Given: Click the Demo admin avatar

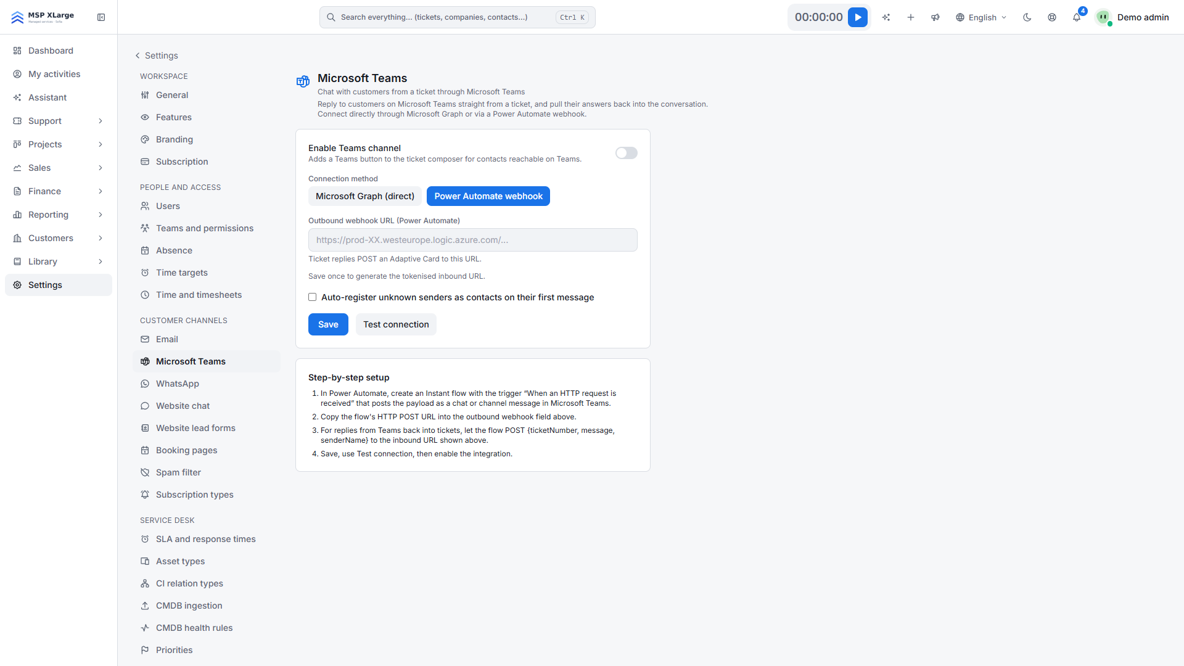Looking at the screenshot, I should pyautogui.click(x=1103, y=17).
